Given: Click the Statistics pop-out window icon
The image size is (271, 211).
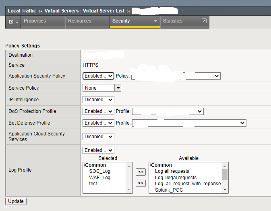Looking at the screenshot, I should coord(204,21).
